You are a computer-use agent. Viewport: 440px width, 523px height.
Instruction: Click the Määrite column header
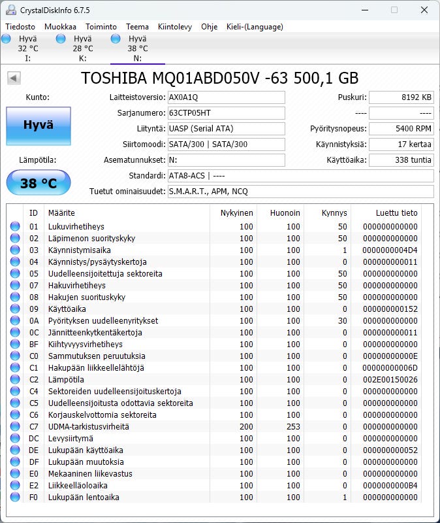61,213
